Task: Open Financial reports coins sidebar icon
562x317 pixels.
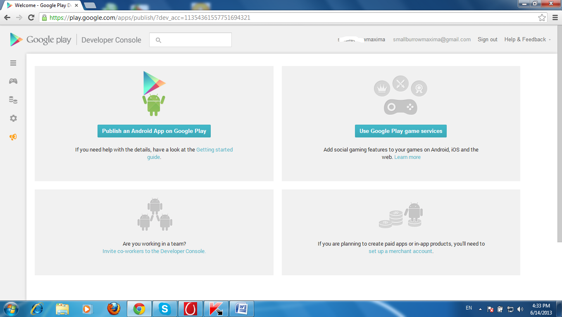Action: pyautogui.click(x=13, y=100)
